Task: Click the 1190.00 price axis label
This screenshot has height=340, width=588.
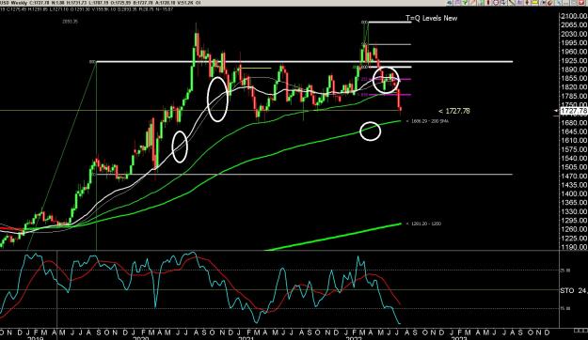Action: pos(574,247)
